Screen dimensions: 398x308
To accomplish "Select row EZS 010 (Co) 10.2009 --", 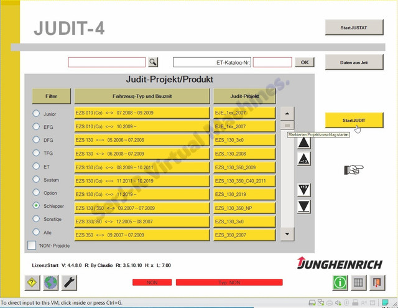I will coord(142,126).
